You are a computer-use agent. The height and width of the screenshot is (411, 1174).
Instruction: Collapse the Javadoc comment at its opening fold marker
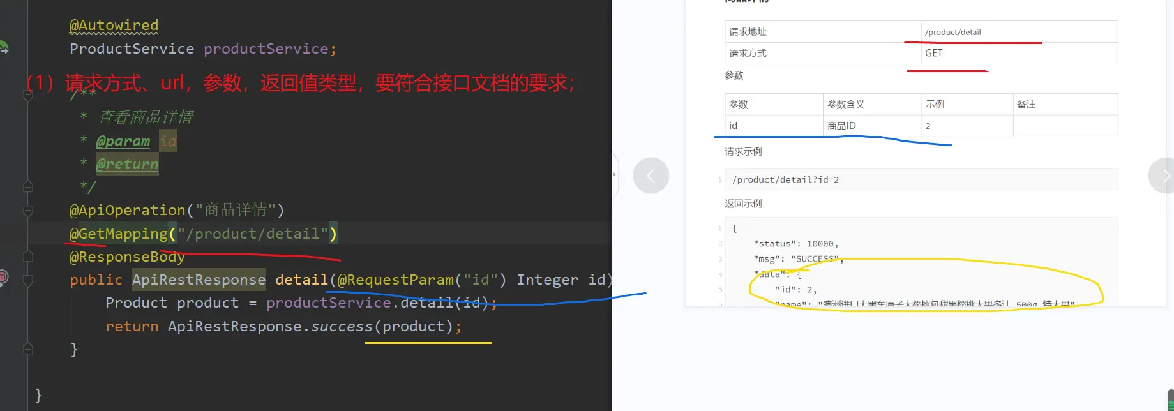(28, 96)
